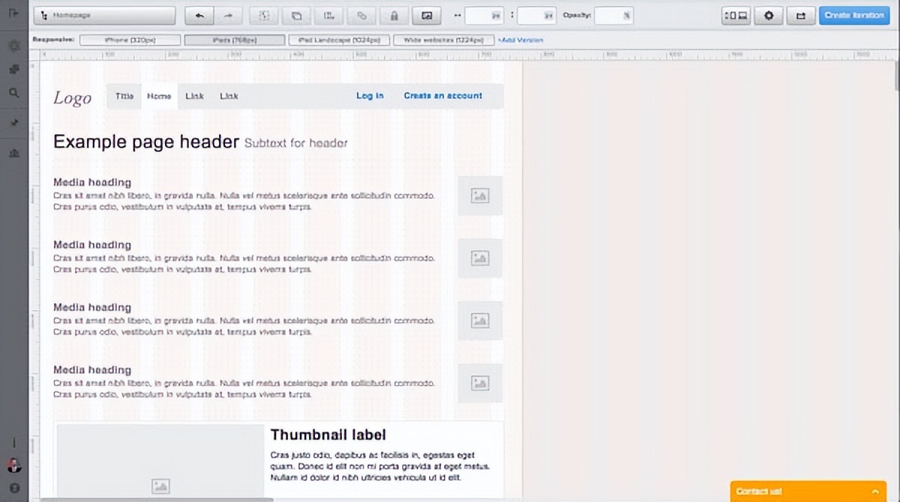Viewport: 900px width, 502px height.
Task: Click the undo arrow in the toolbar
Action: [199, 15]
